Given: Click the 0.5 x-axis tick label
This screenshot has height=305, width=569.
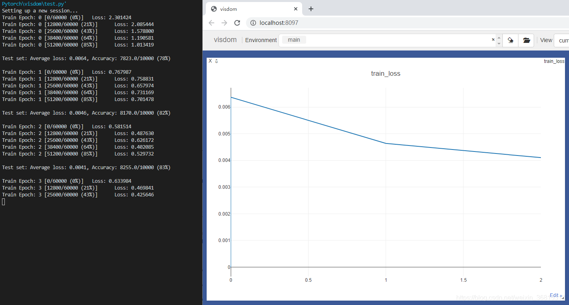Looking at the screenshot, I should (308, 280).
